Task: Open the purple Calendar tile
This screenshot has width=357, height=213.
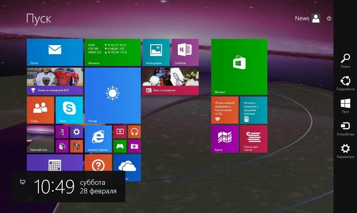Action: (x=55, y=162)
